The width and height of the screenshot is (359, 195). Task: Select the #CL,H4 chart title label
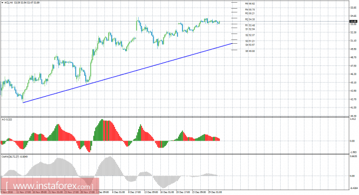(9, 3)
